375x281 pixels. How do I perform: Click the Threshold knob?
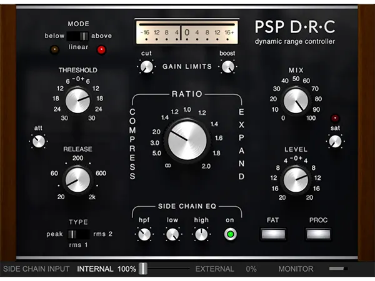[77, 101]
